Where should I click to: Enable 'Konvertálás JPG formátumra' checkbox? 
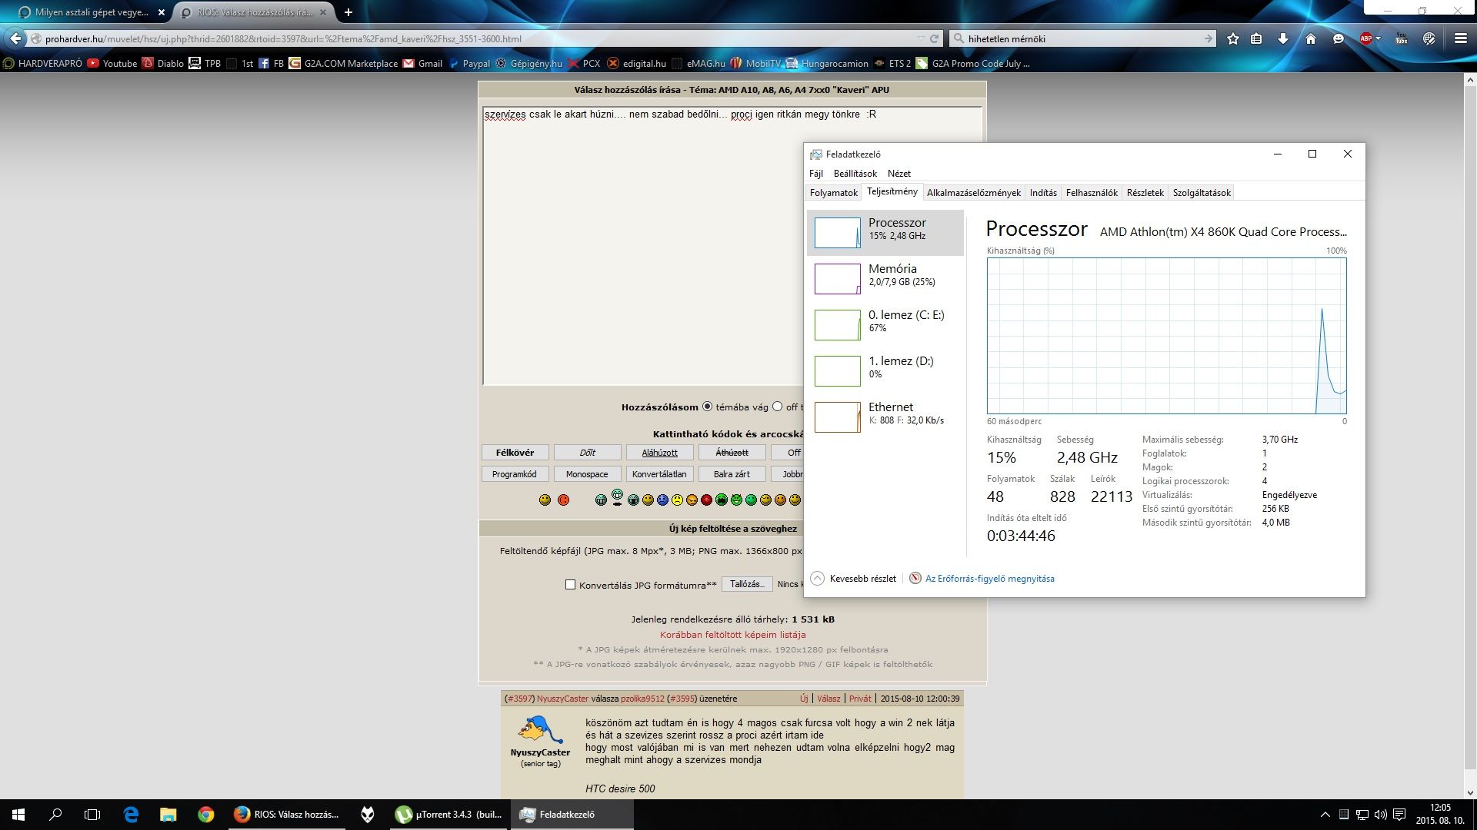[x=570, y=585]
